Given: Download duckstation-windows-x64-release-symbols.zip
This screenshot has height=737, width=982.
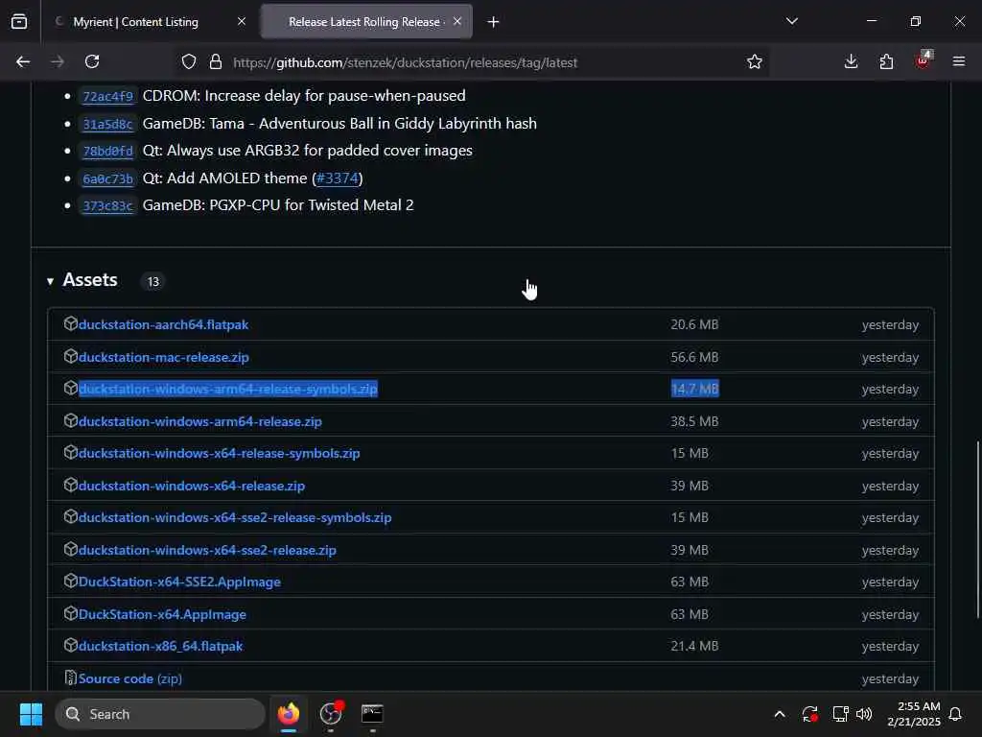Looking at the screenshot, I should click(220, 453).
